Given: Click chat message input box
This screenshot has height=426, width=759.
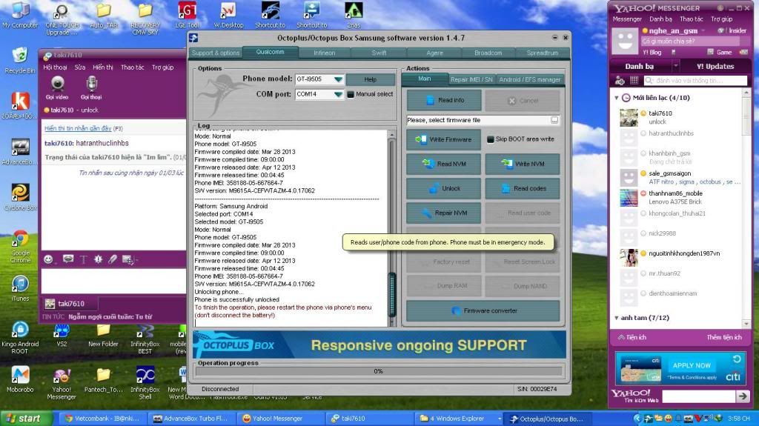Looking at the screenshot, I should (x=113, y=281).
